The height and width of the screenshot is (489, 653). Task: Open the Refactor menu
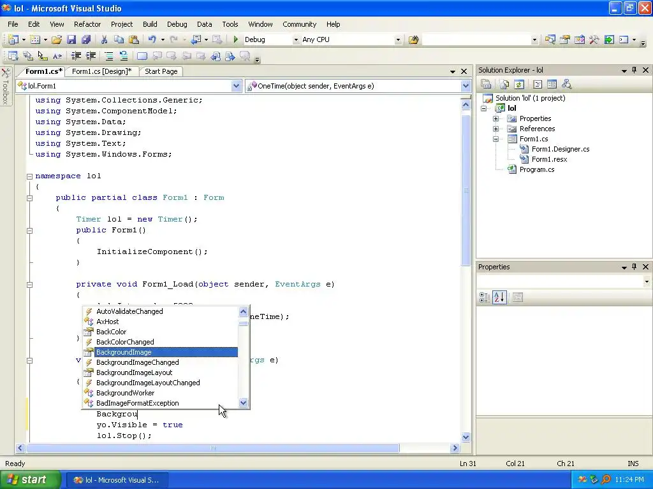point(87,24)
